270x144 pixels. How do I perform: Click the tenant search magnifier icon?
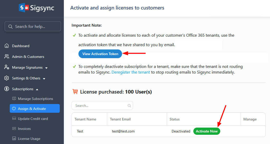pyautogui.click(x=129, y=106)
